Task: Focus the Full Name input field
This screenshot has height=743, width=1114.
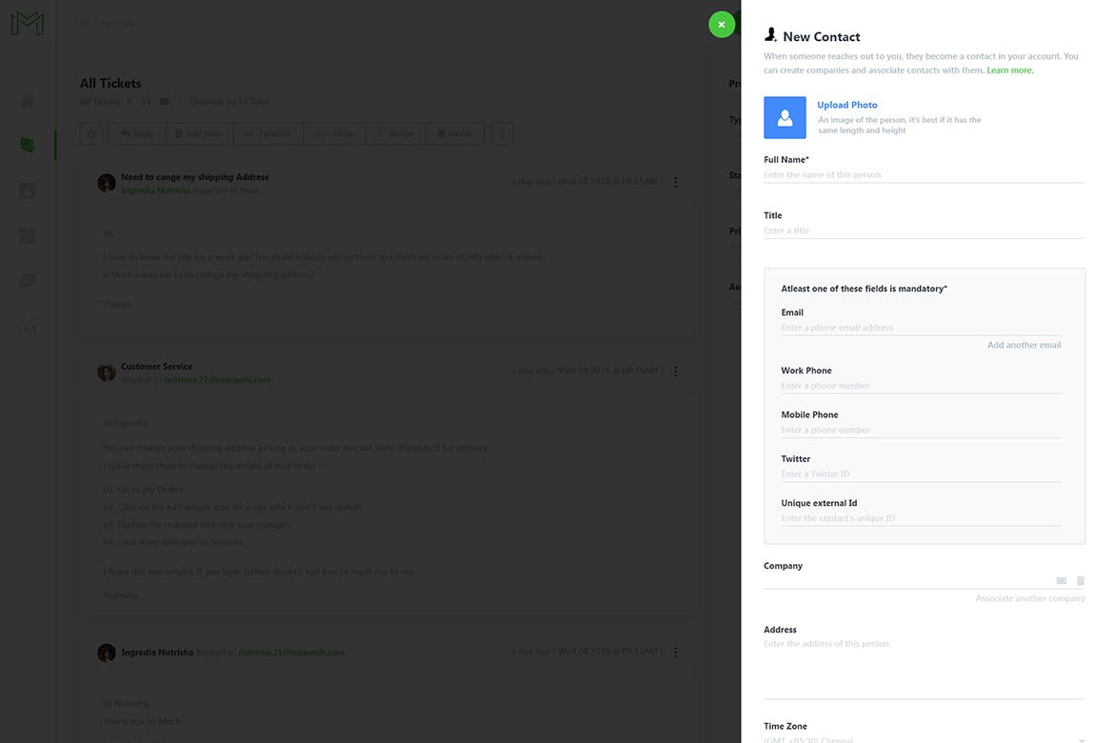Action: pos(923,174)
